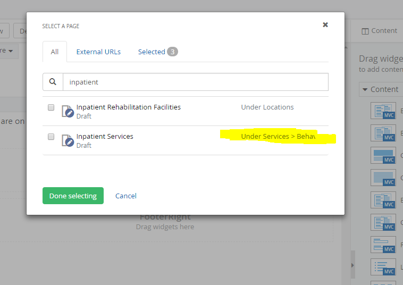Open the External URLs tab

pyautogui.click(x=98, y=52)
